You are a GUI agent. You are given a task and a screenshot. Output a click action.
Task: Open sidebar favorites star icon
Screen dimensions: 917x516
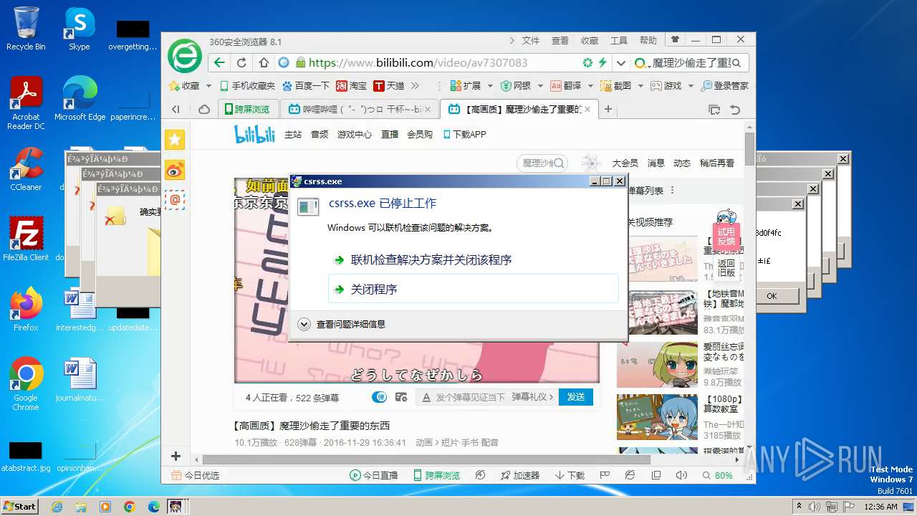[x=175, y=140]
